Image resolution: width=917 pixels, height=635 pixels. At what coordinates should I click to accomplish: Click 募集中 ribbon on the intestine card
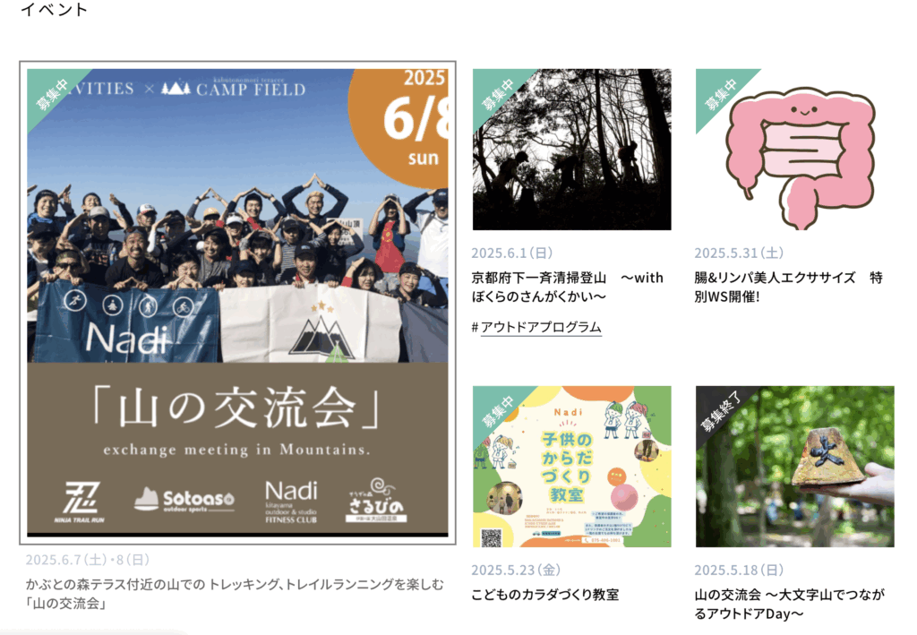click(721, 93)
